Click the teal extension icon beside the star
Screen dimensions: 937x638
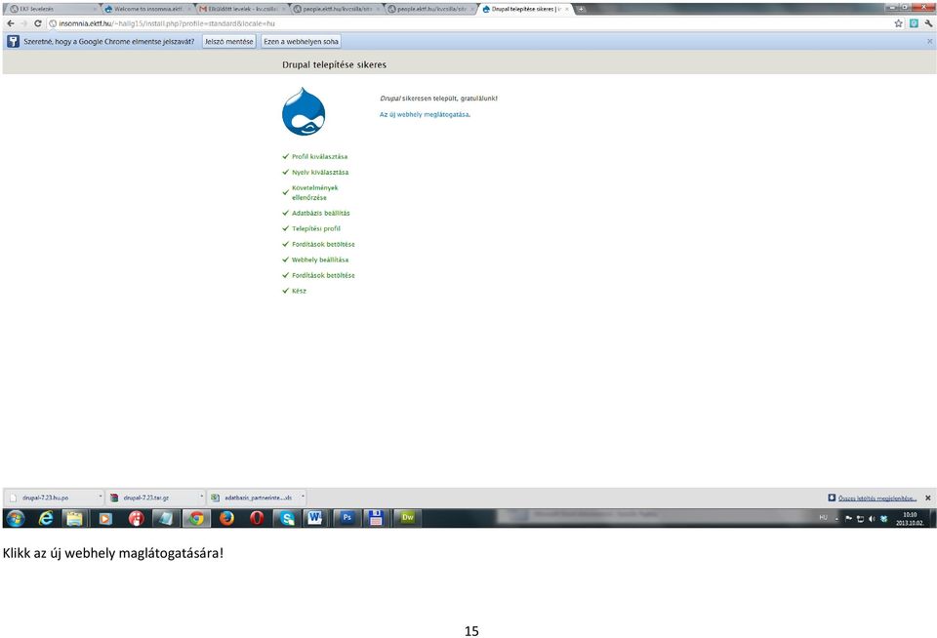(x=914, y=23)
